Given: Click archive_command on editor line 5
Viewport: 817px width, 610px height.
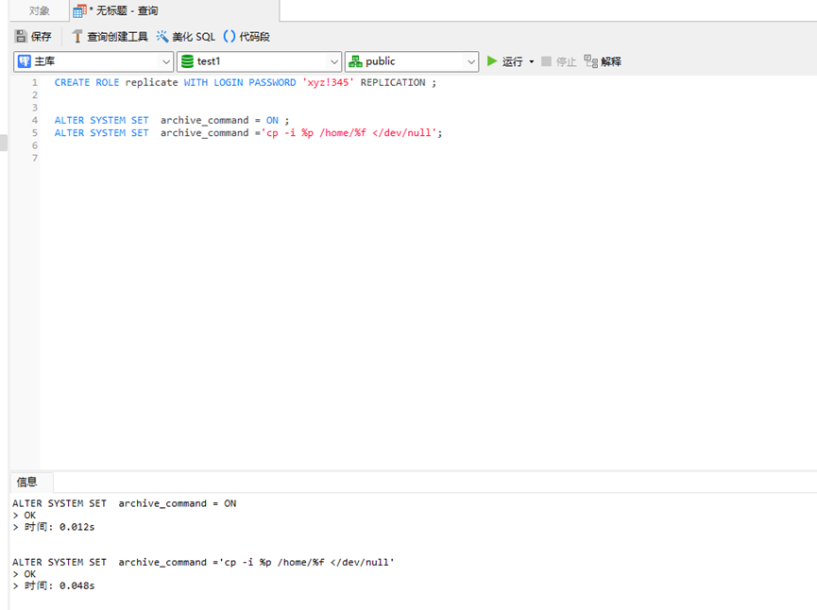Looking at the screenshot, I should pyautogui.click(x=204, y=133).
